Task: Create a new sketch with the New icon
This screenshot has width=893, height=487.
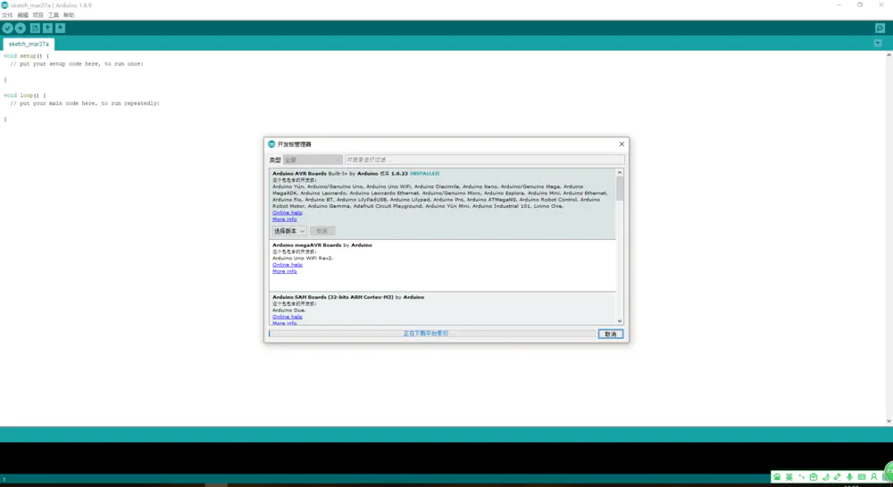Action: tap(35, 28)
